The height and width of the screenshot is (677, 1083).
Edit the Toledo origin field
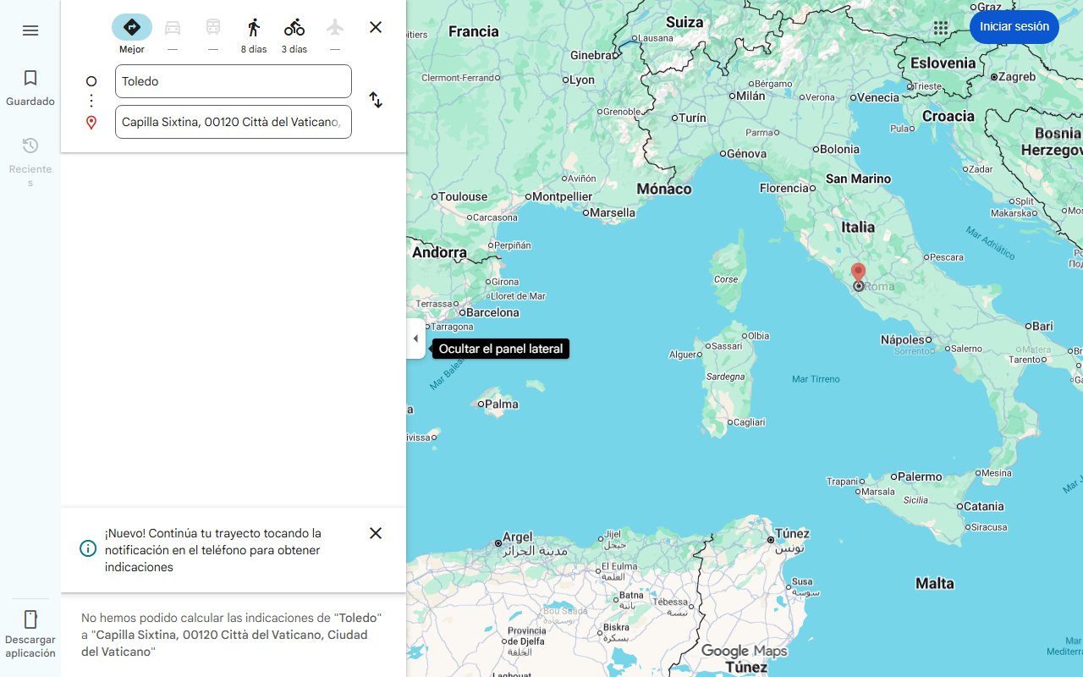(233, 81)
